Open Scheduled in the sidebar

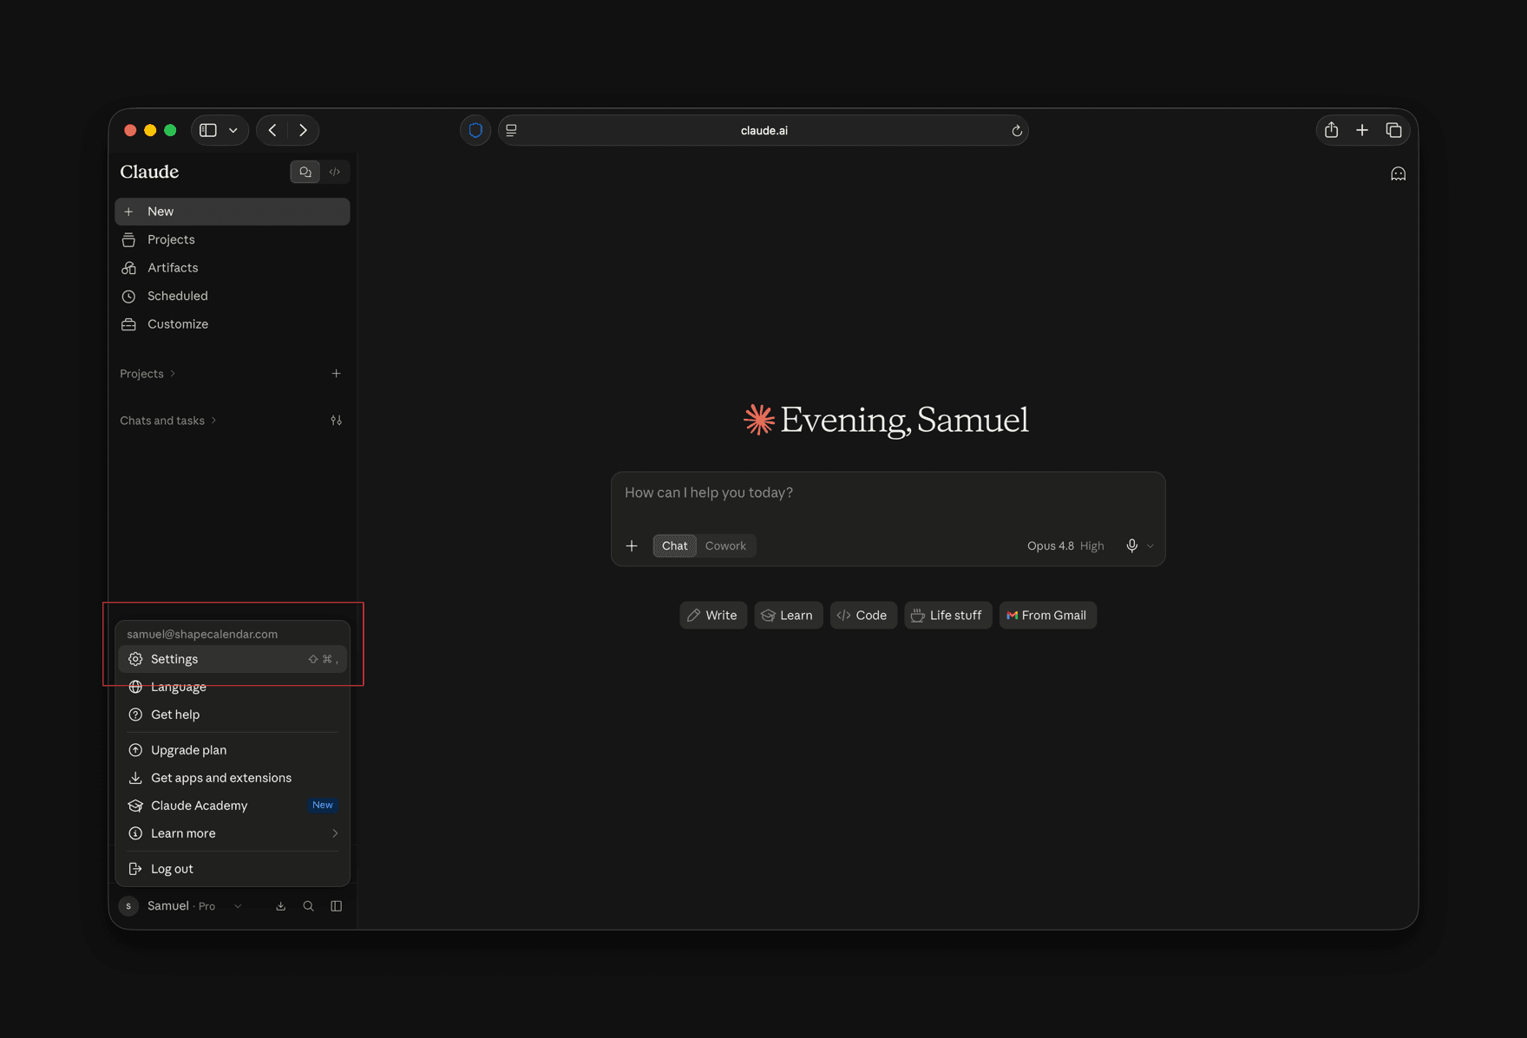pyautogui.click(x=233, y=296)
